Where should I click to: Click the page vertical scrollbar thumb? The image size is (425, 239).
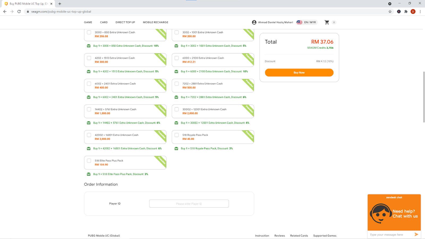point(424,97)
